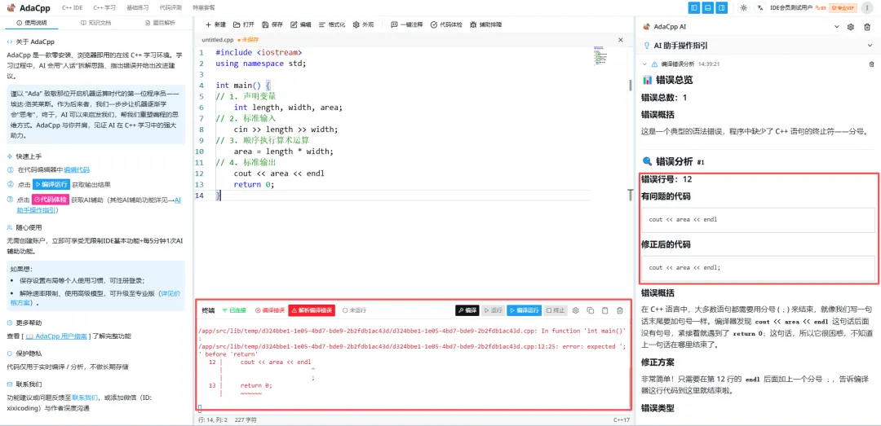The image size is (881, 426).
Task: Click code line 12 cout statement
Action: point(279,173)
